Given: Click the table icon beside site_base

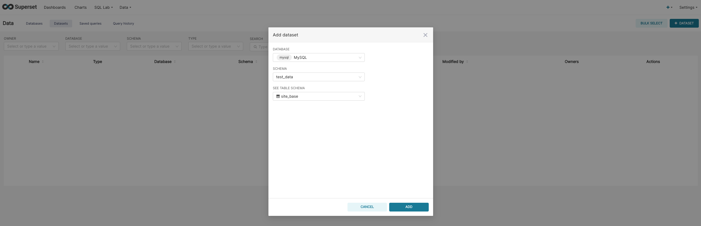Looking at the screenshot, I should [278, 96].
